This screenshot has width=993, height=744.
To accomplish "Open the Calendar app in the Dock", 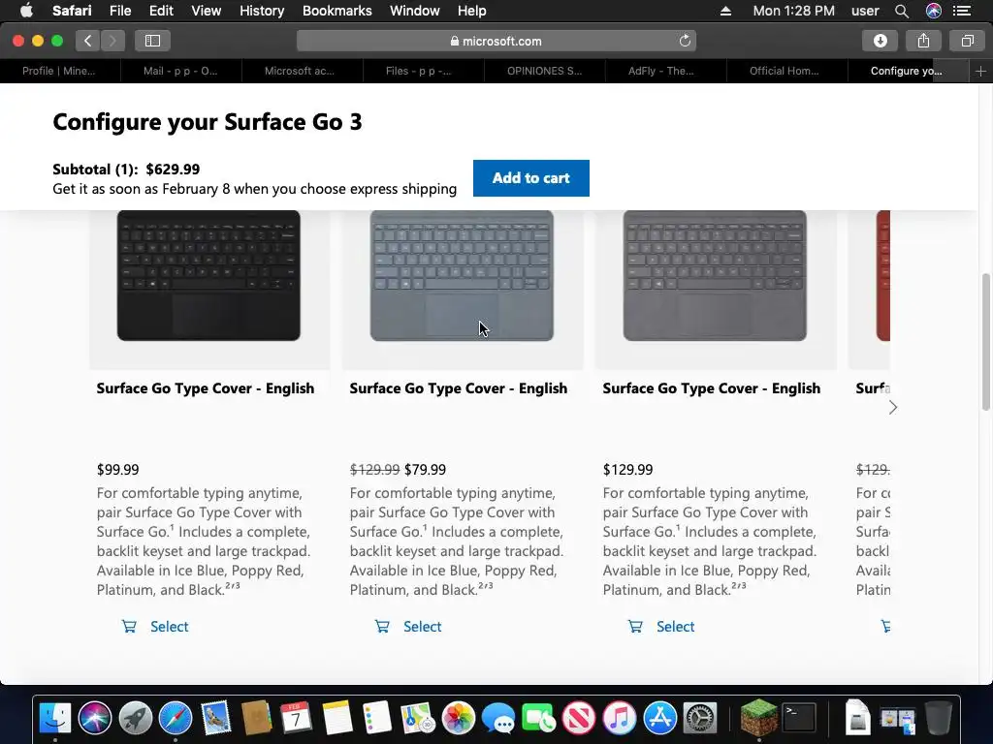I will (x=296, y=718).
